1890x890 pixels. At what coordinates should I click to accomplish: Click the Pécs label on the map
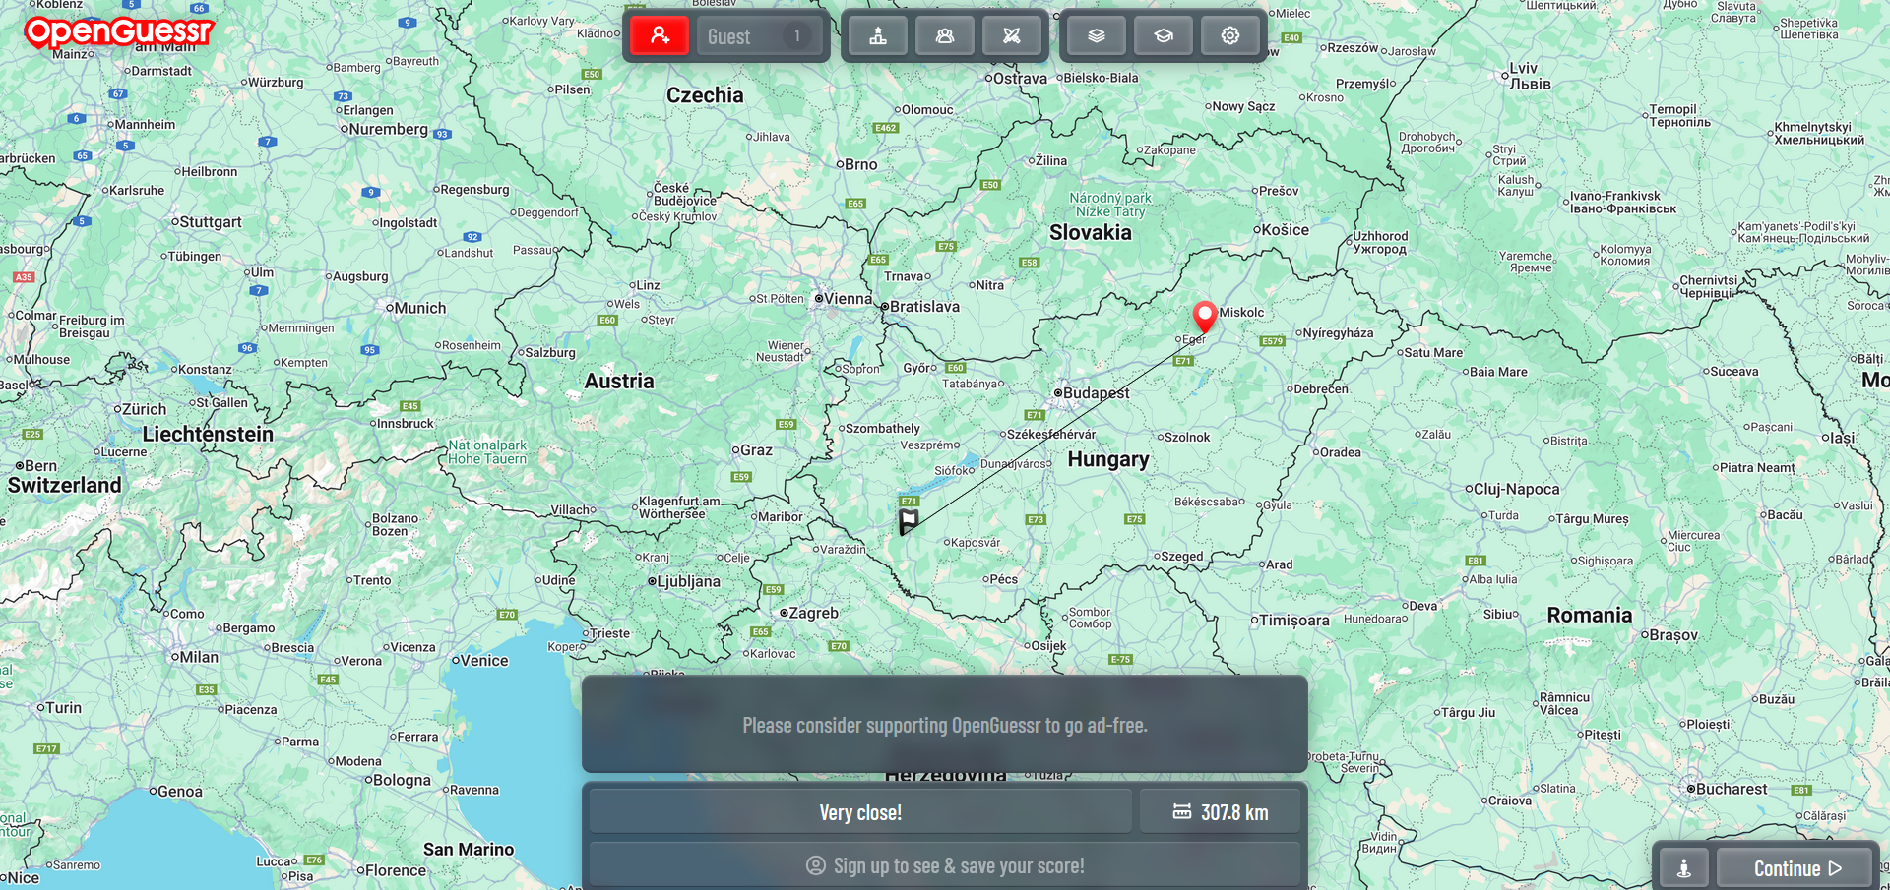[1003, 579]
